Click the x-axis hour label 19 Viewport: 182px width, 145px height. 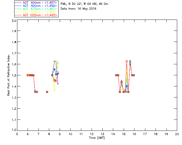point(166,134)
